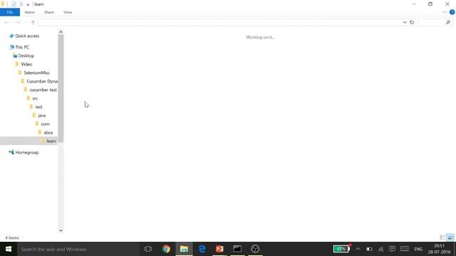Switch to the Home ribbon tab
This screenshot has width=456, height=256.
click(30, 12)
